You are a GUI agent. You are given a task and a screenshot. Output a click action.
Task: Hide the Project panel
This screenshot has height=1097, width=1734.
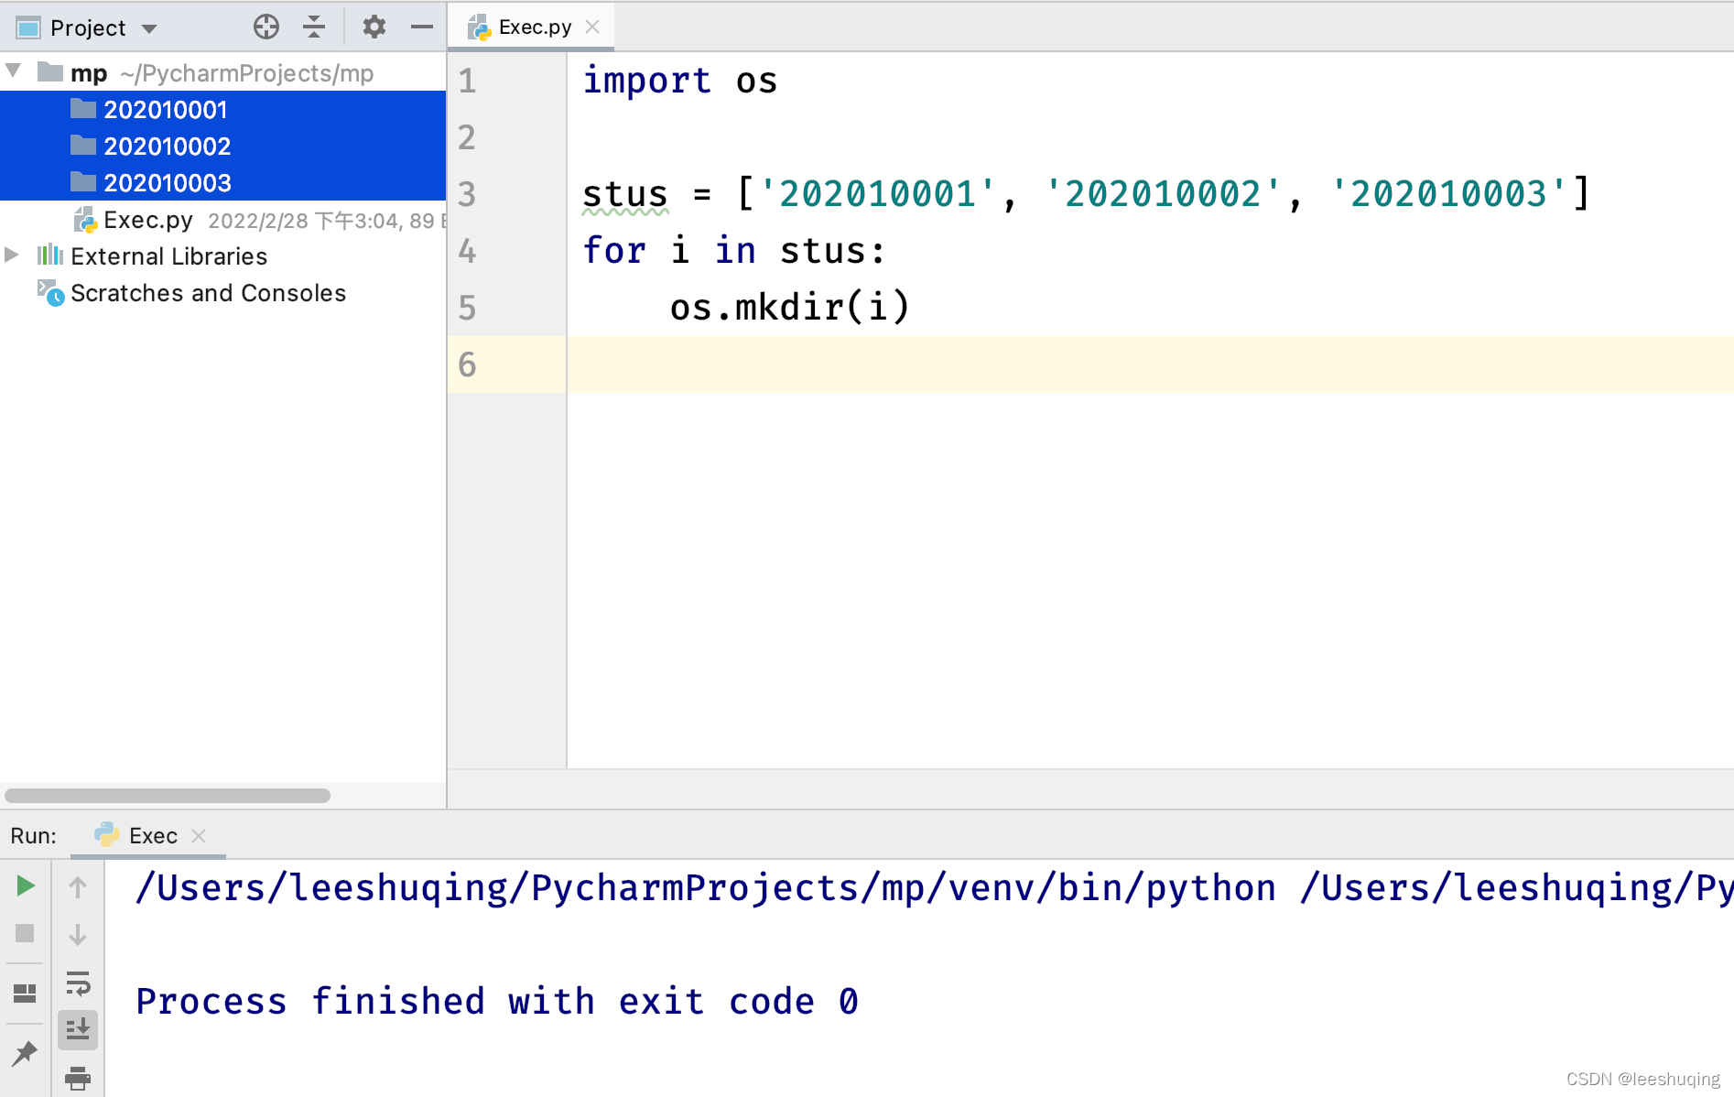coord(422,27)
